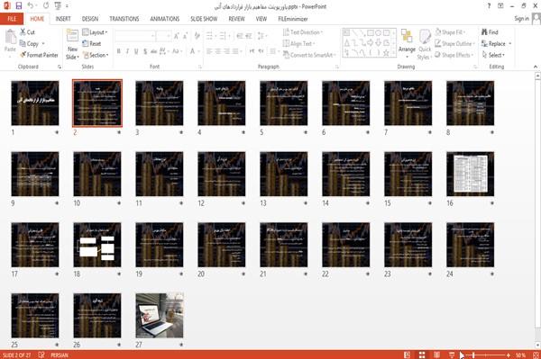This screenshot has height=359, width=541.
Task: Click Ribbon Display Options icon
Action: pos(500,6)
